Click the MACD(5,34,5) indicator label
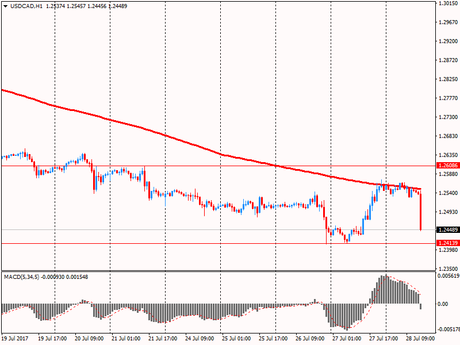Viewport: 460px width, 345px height. pyautogui.click(x=21, y=277)
